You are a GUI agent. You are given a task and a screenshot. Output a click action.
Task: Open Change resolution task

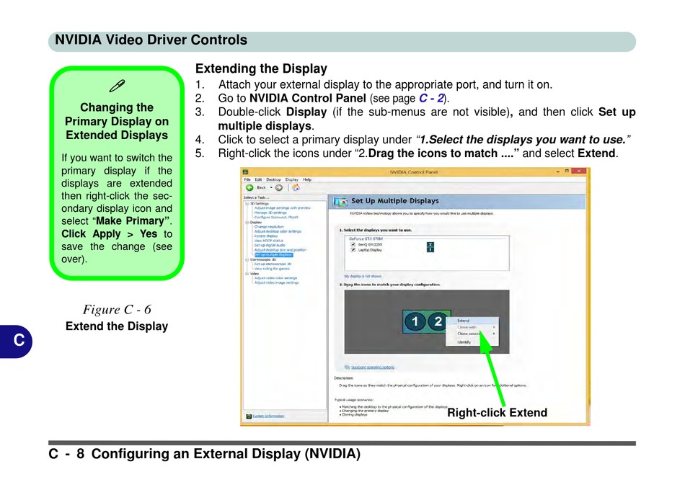click(x=269, y=227)
